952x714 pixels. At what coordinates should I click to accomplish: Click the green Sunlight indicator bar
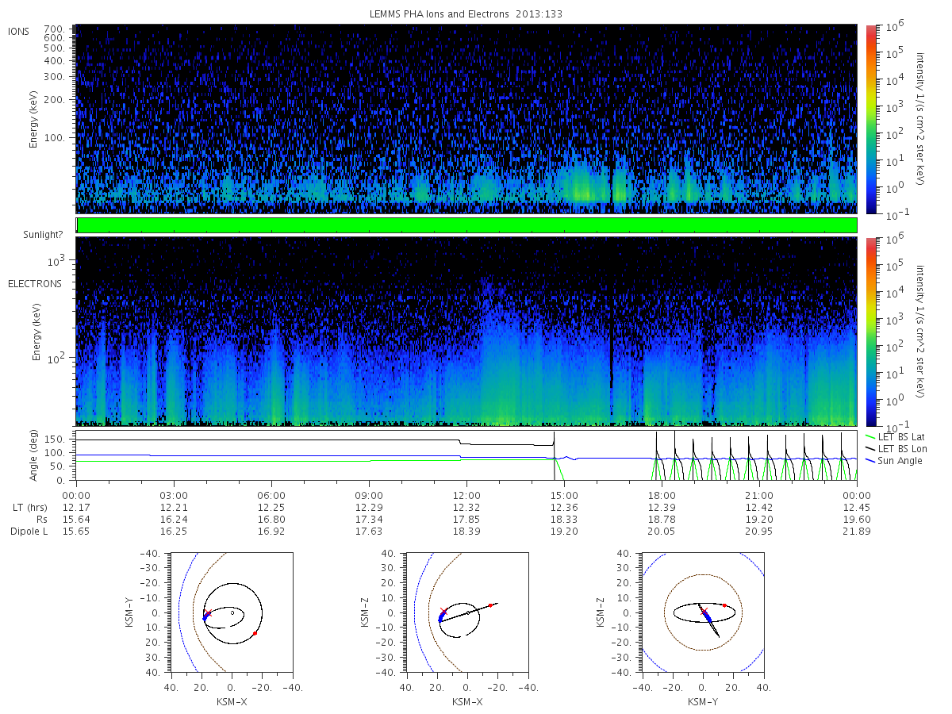(466, 225)
